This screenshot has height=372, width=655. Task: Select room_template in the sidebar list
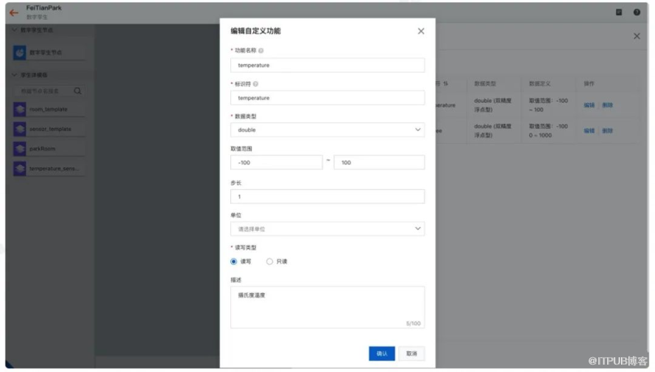point(49,109)
